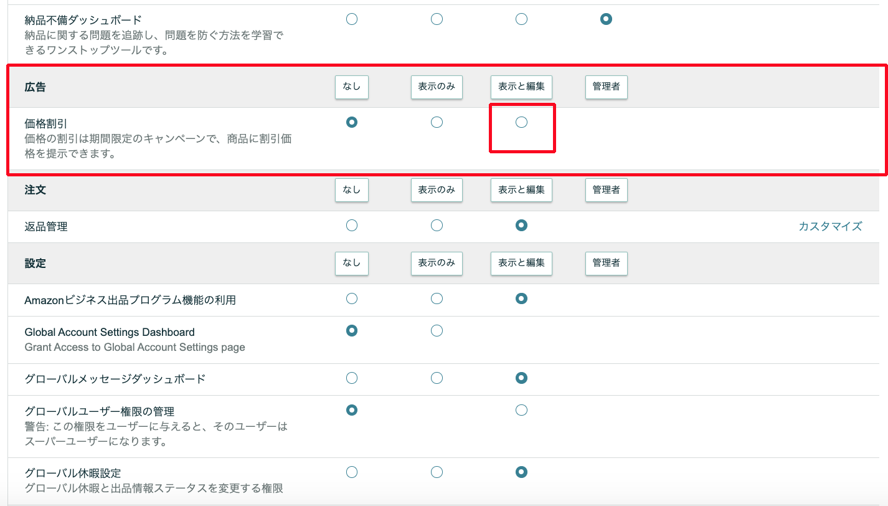Enable 表示のみ for Global Account Settings Dashboard
The image size is (888, 506).
[437, 331]
